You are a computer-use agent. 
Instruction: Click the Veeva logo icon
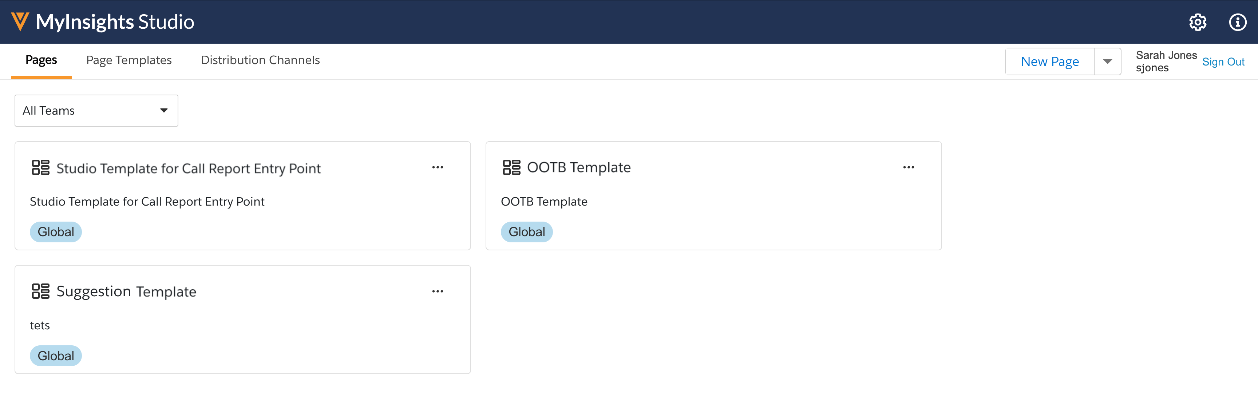(20, 21)
